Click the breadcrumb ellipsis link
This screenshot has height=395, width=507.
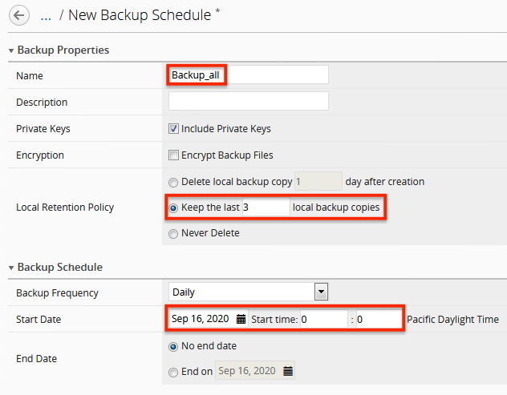click(46, 15)
